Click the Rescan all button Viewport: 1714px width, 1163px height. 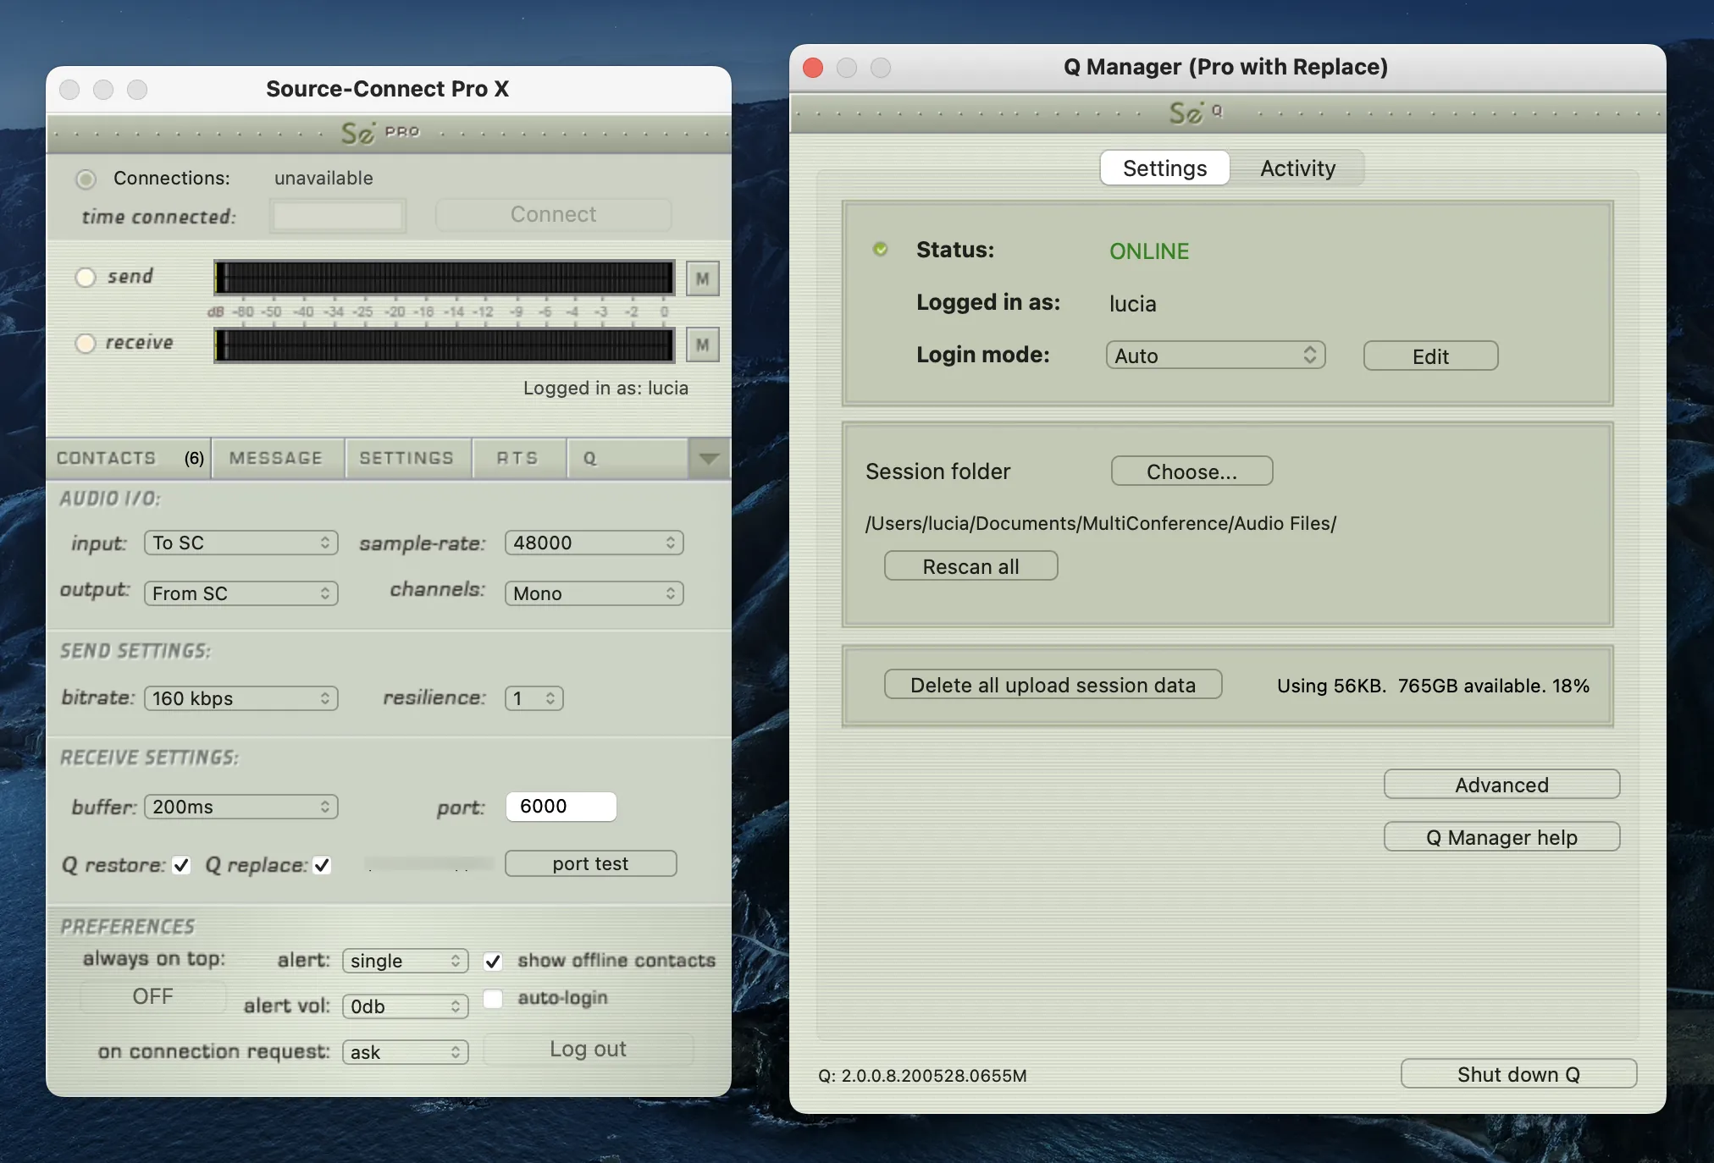pos(970,566)
